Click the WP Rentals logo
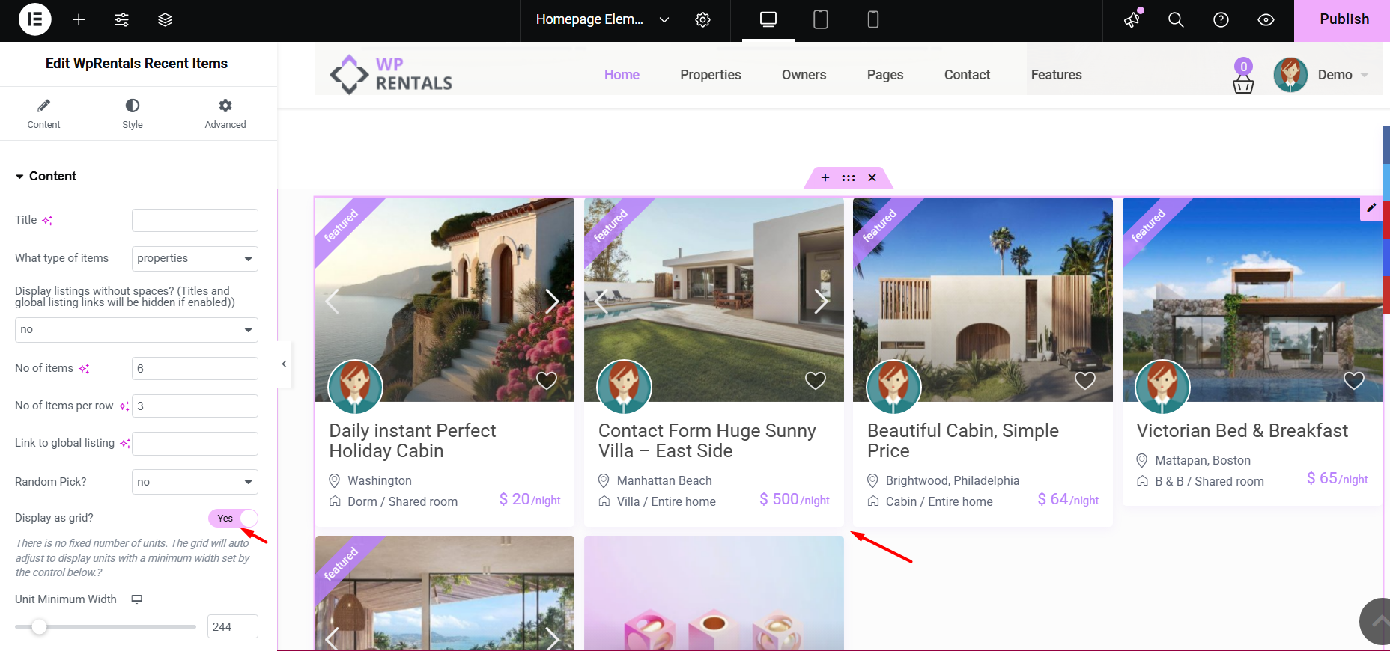Screen dimensions: 1390x651 click(x=391, y=74)
